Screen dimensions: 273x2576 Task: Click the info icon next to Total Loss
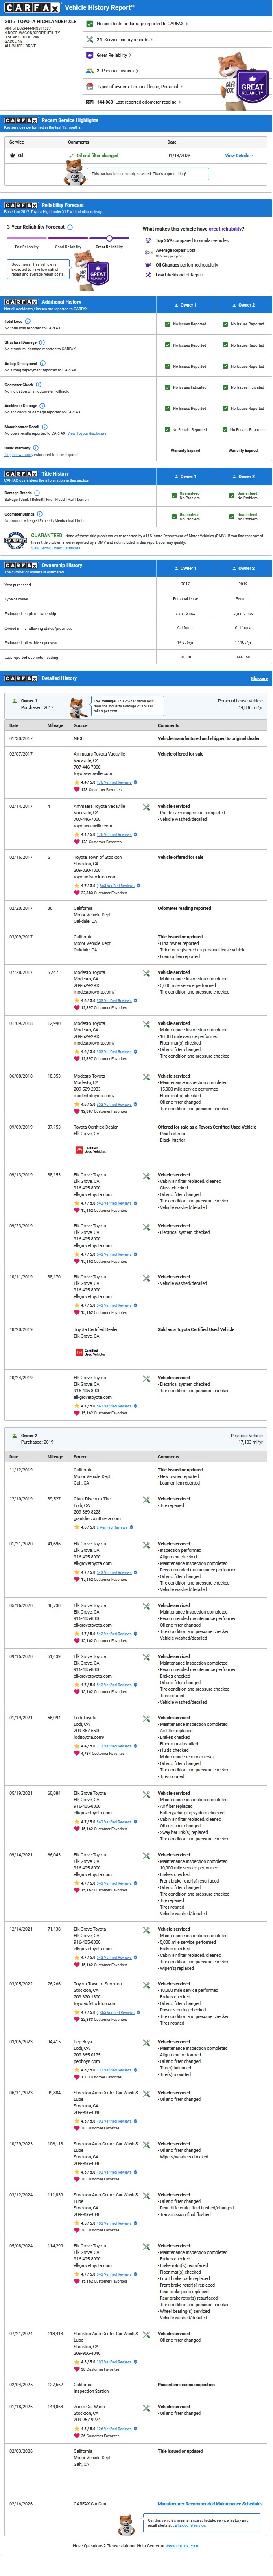point(27,321)
